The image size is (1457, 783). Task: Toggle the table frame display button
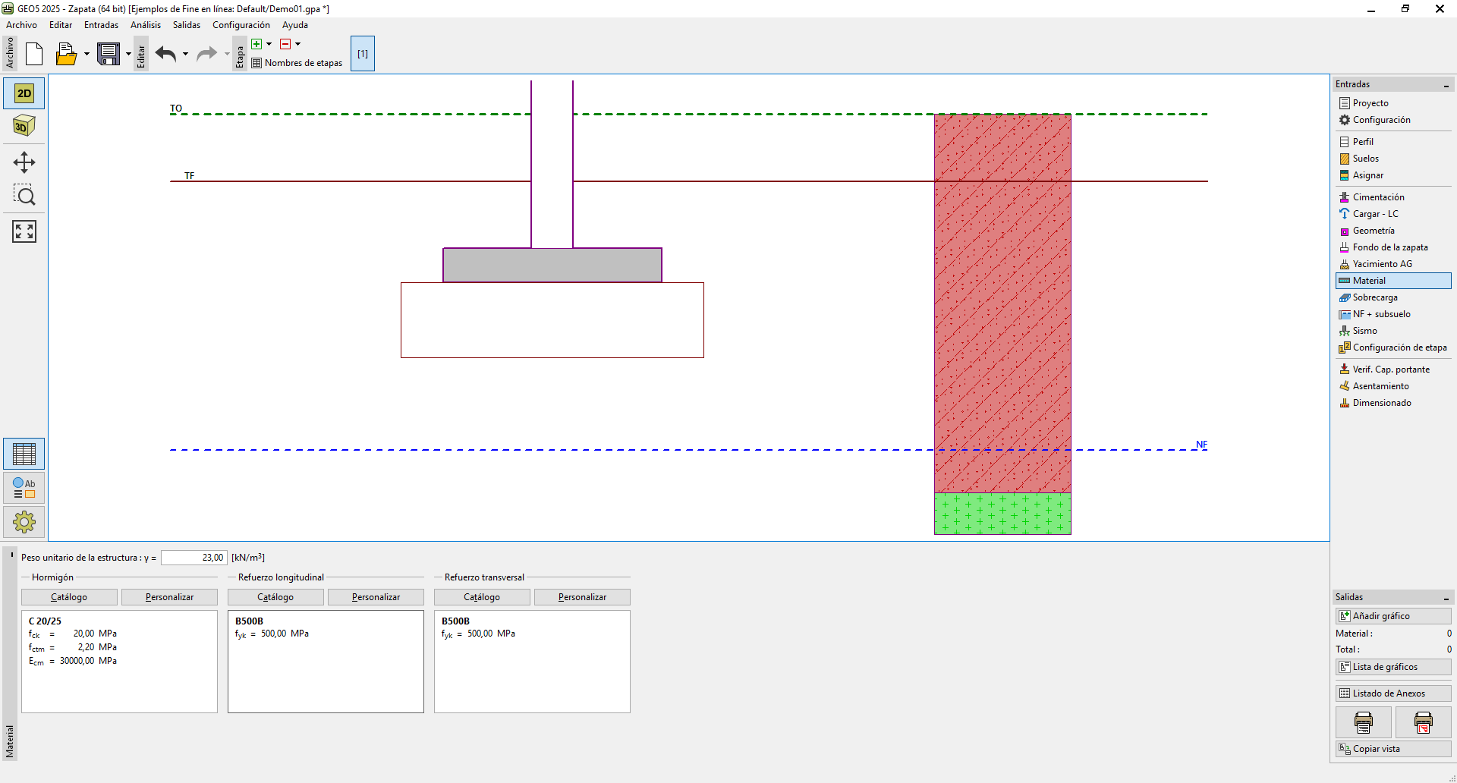(24, 454)
